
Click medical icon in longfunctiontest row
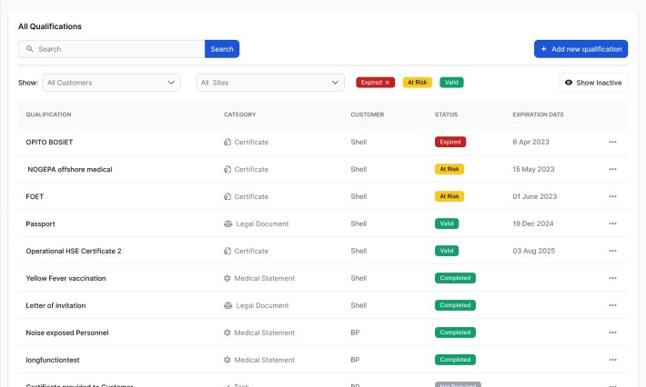click(227, 360)
